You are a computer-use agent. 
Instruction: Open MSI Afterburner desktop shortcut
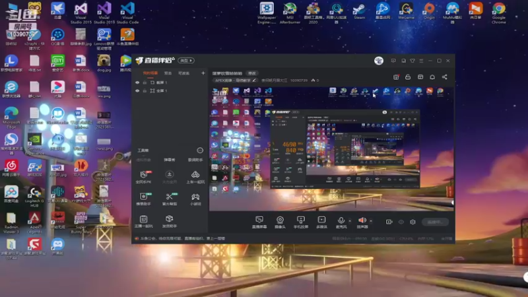(x=290, y=13)
